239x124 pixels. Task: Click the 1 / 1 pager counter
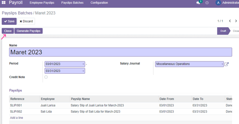(220, 21)
